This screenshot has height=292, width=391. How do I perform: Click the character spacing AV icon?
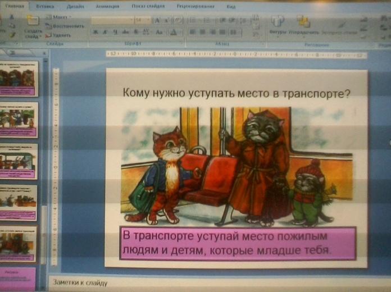[146, 31]
